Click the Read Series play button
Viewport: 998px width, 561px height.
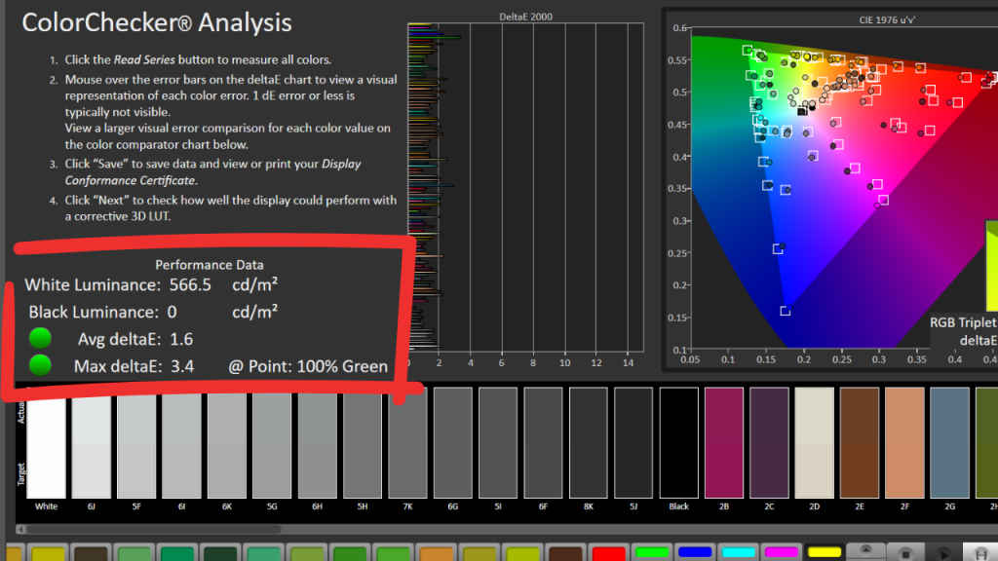coord(942,553)
